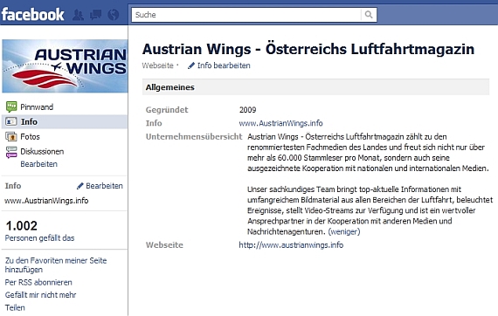Image resolution: width=498 pixels, height=316 pixels.
Task: Click Personen gefällt das link
Action: [39, 238]
